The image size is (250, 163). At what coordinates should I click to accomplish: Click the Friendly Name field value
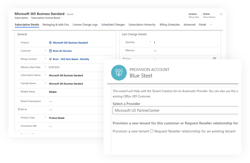[x=66, y=84]
